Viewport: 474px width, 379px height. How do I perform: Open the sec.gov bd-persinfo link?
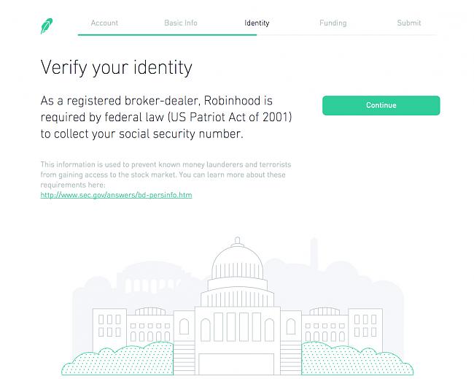(x=116, y=195)
